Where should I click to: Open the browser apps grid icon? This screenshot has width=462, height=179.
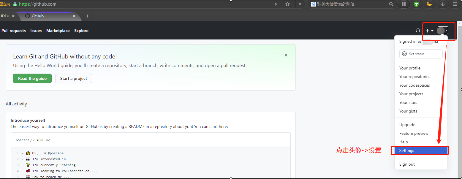(404, 4)
